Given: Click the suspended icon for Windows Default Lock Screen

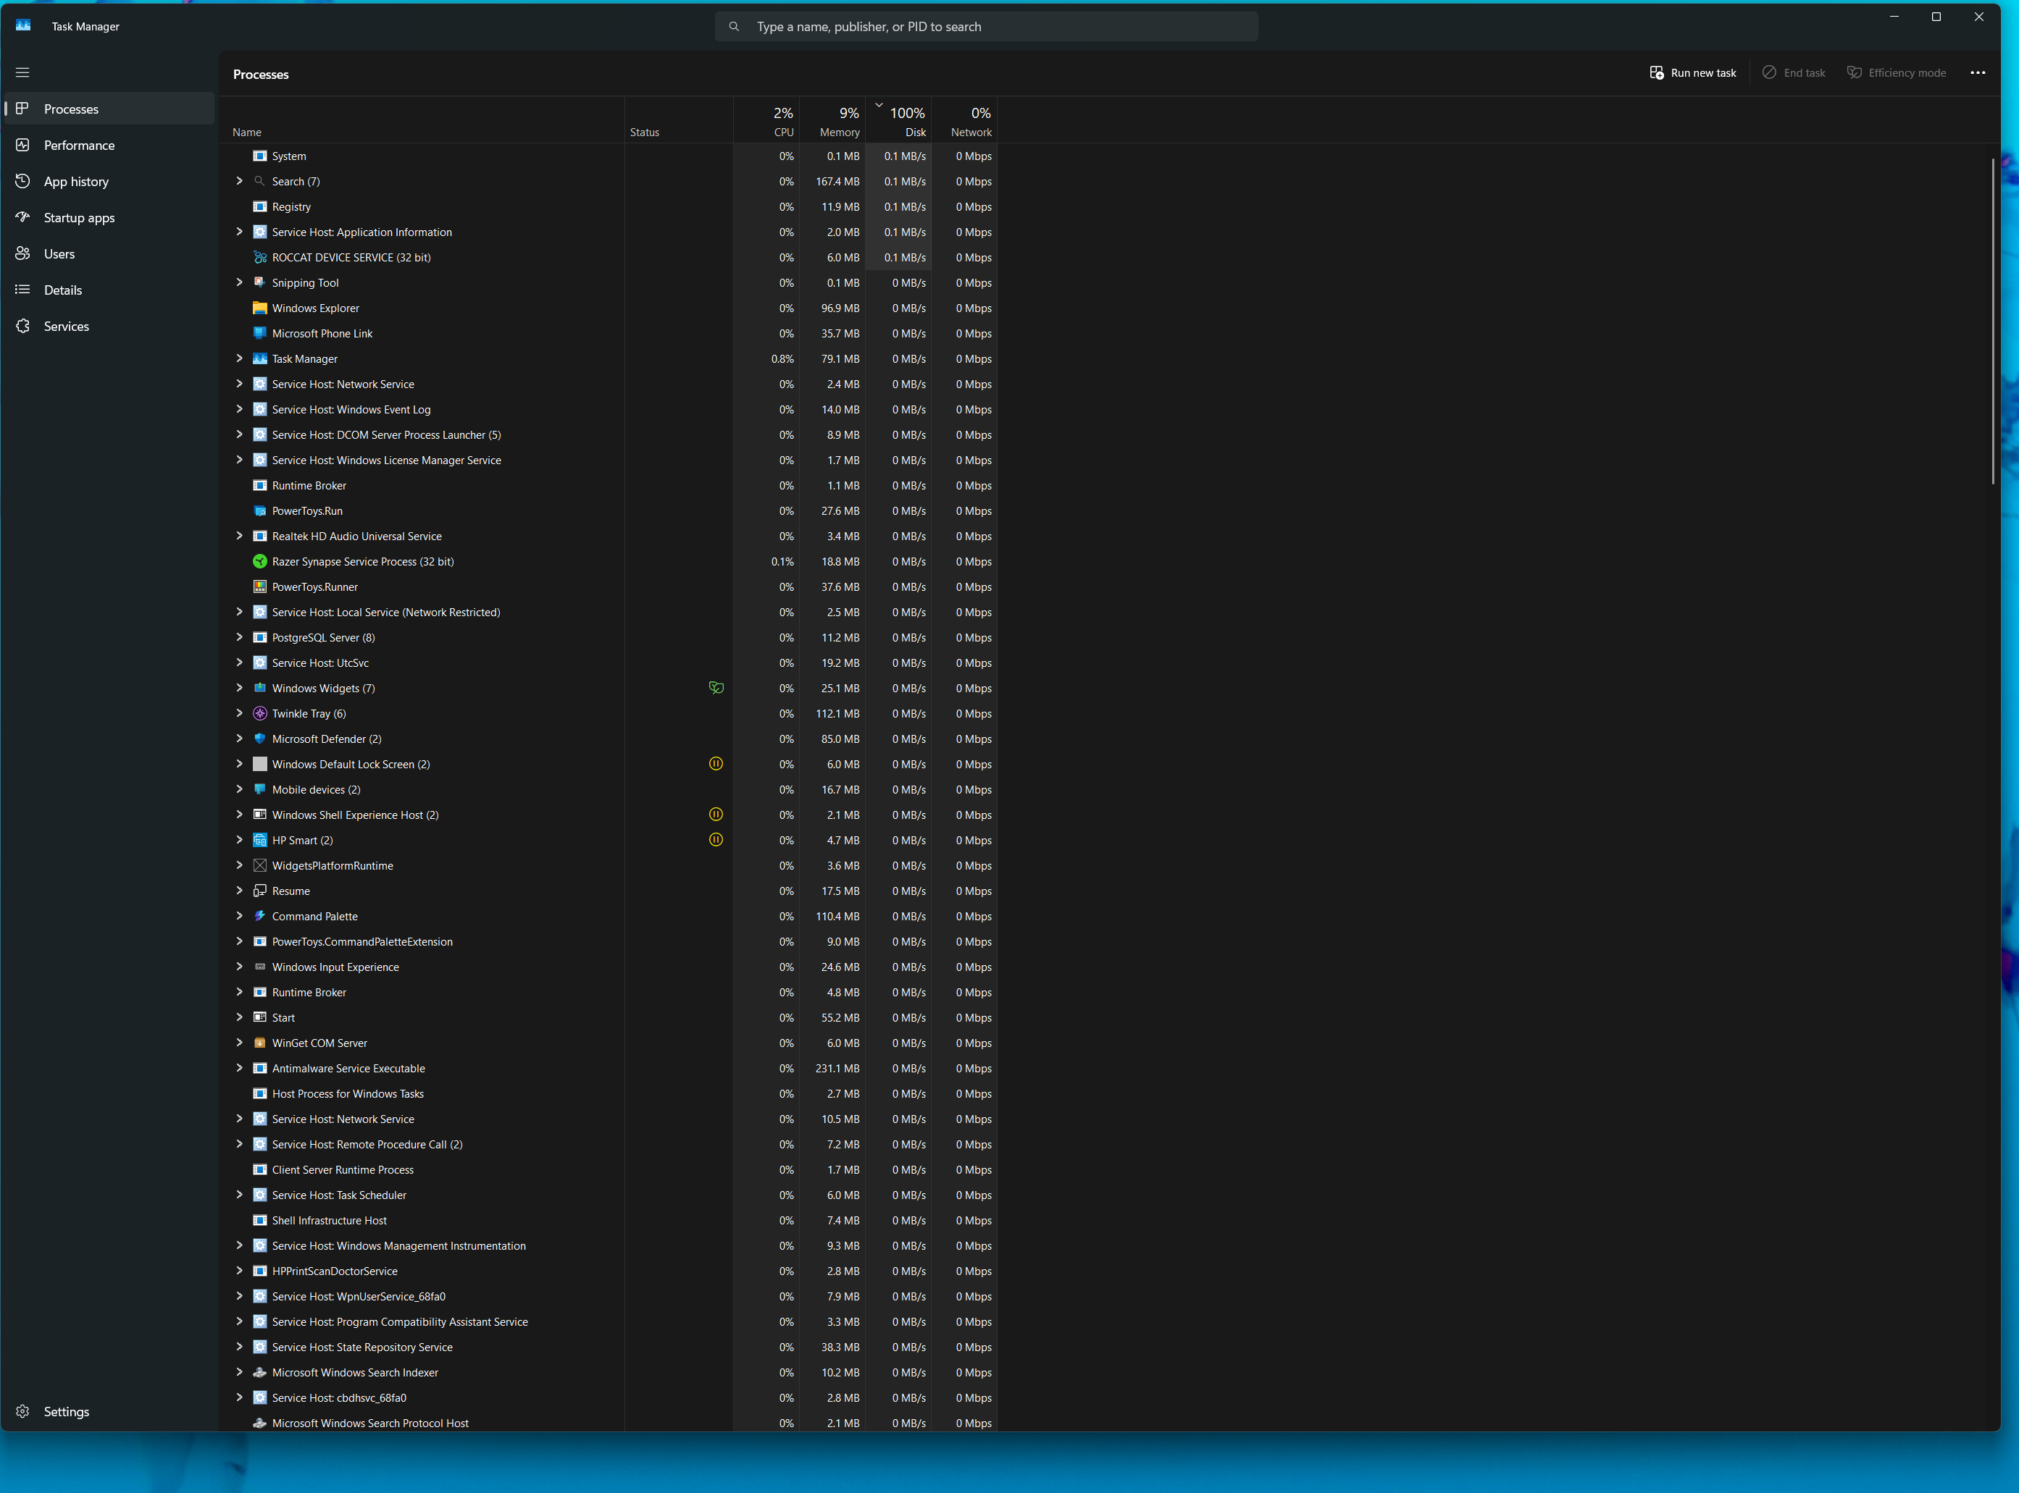Looking at the screenshot, I should point(716,764).
